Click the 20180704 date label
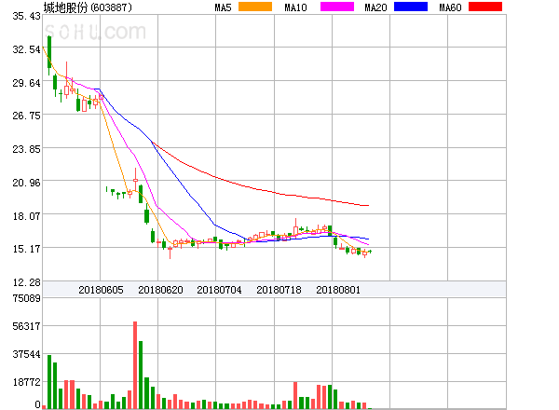The height and width of the screenshot is (410, 559). [x=219, y=291]
